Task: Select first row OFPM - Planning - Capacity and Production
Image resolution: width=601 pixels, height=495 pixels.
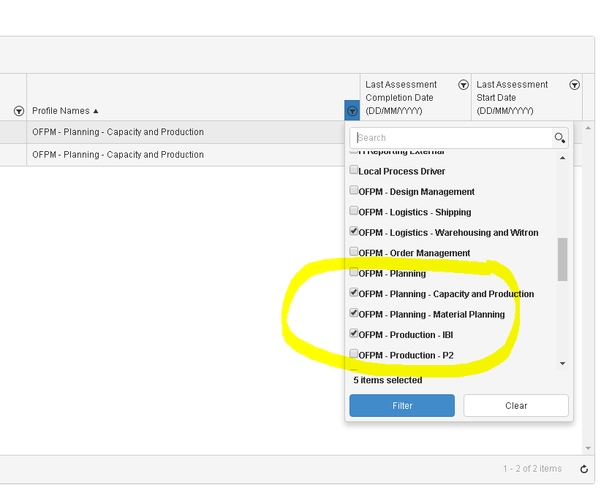Action: click(x=118, y=132)
